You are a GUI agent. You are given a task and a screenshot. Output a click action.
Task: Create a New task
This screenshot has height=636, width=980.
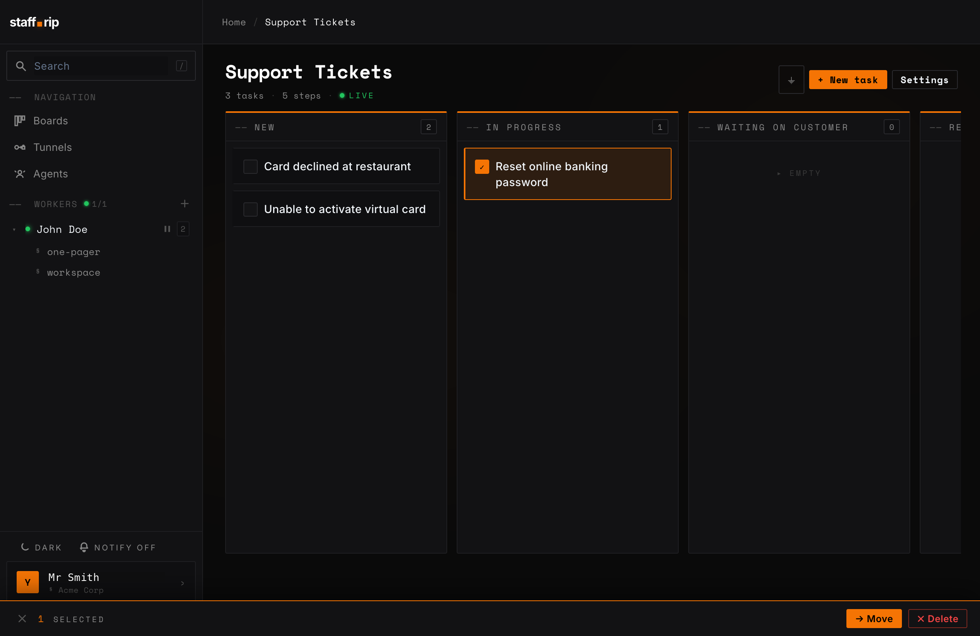(848, 80)
